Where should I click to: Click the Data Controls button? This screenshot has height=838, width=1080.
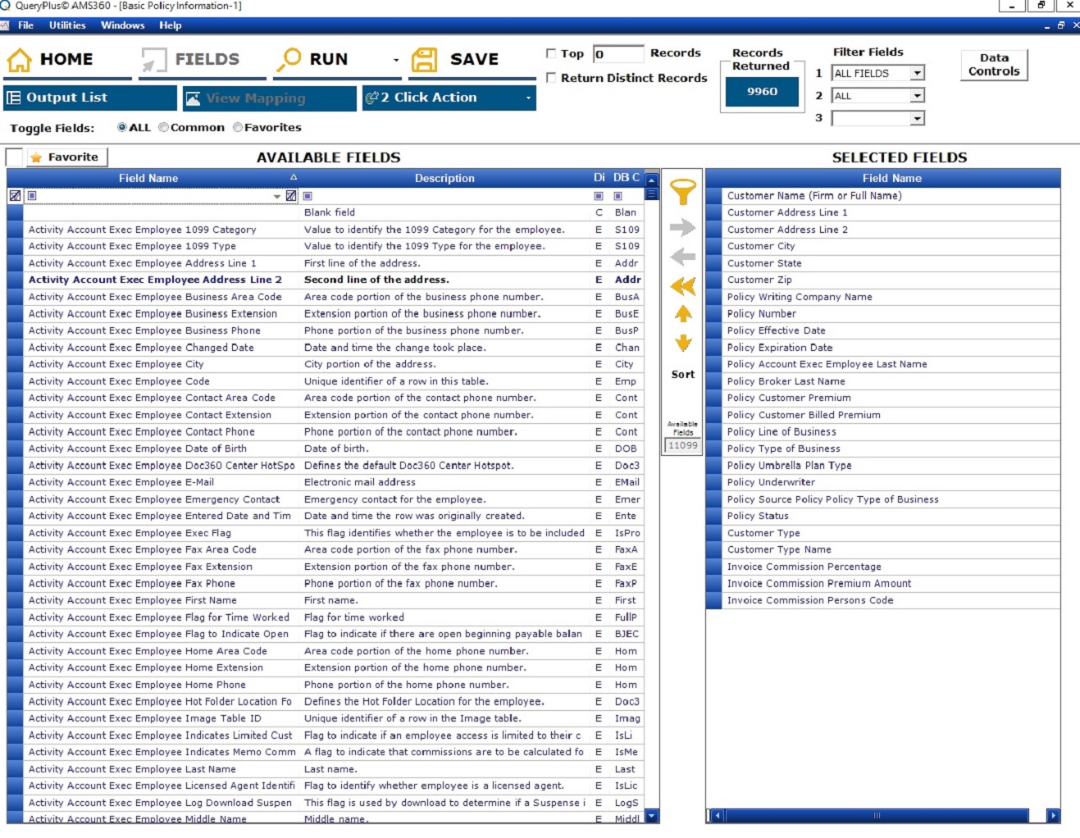pyautogui.click(x=994, y=65)
